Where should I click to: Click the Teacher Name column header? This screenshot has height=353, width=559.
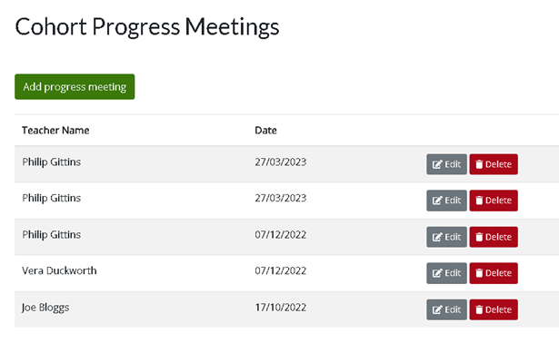pos(55,131)
